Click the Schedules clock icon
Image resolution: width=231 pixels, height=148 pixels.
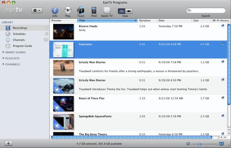click(x=8, y=34)
